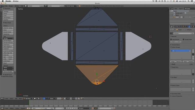Adjust the vertex group Weight slider
The image size is (195, 110).
tap(182, 64)
